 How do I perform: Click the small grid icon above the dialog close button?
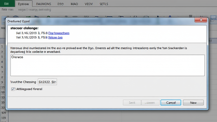[x=191, y=16]
